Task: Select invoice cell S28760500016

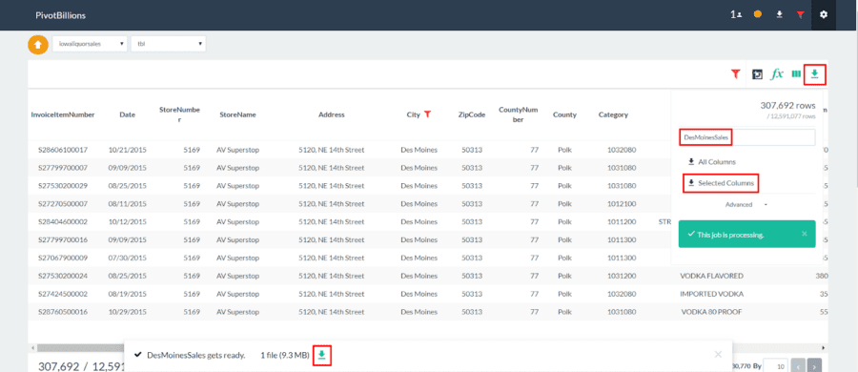Action: (63, 312)
